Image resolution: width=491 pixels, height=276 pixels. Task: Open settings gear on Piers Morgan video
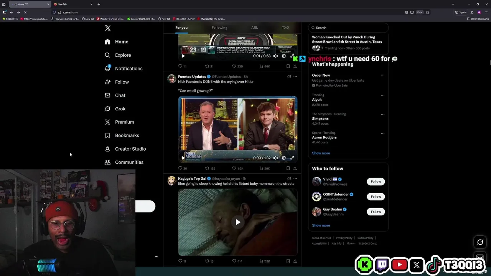(284, 158)
